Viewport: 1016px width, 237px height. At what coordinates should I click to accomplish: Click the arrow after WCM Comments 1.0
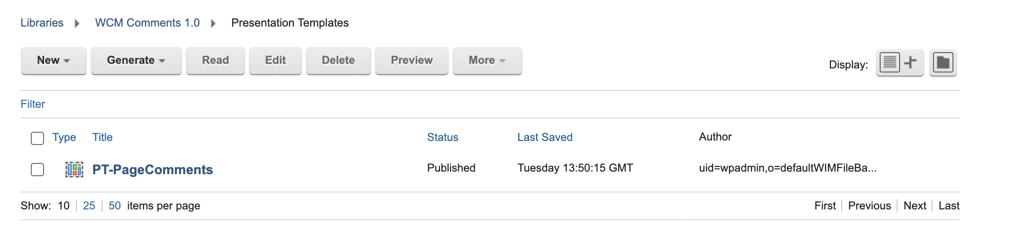pyautogui.click(x=213, y=23)
